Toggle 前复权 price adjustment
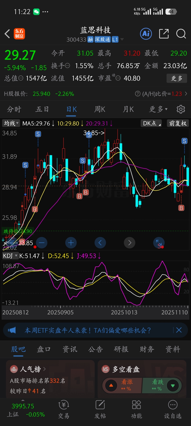Viewport: 191px width, 426px height. point(178,123)
